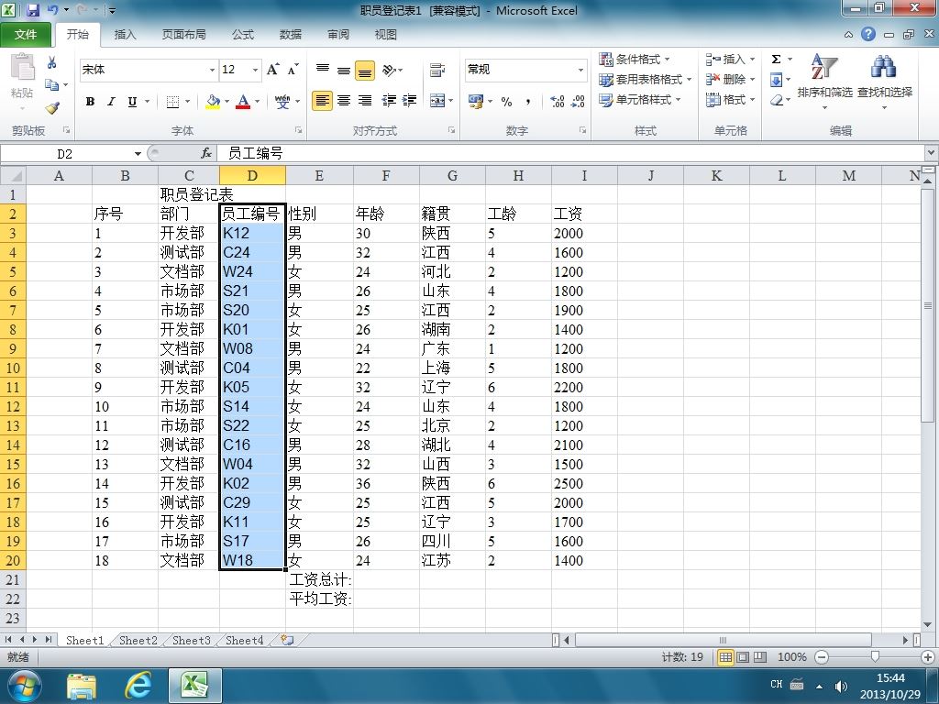Click the increase decimal icon

[557, 102]
